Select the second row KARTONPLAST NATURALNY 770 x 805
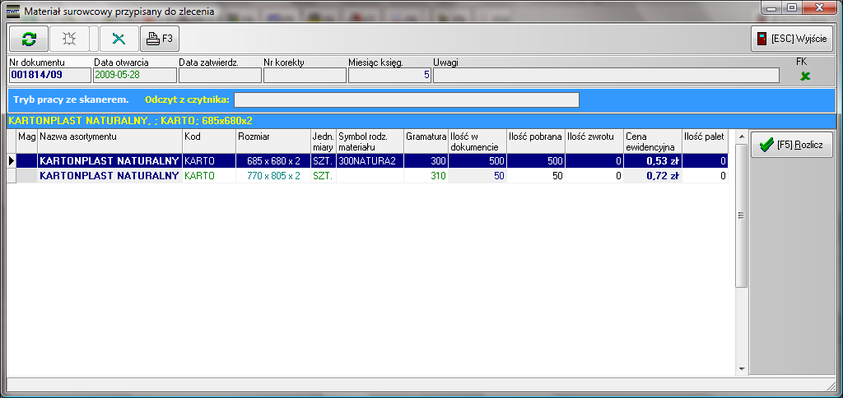Screen dimensions: 843x398 pyautogui.click(x=109, y=176)
